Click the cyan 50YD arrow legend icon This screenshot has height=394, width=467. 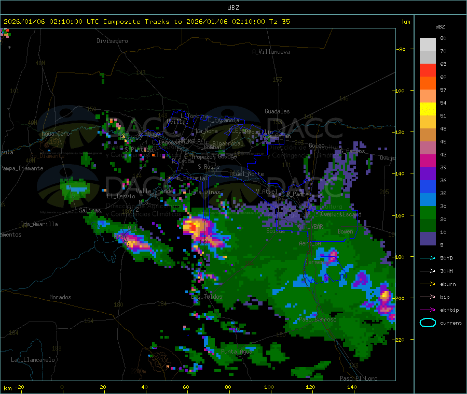[x=428, y=258]
